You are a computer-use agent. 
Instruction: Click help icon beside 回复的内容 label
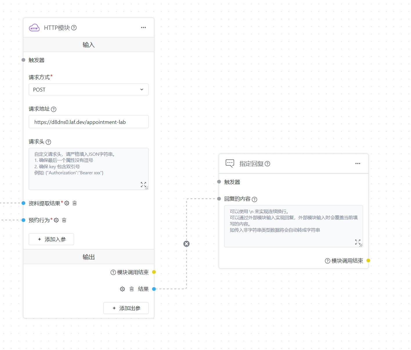tap(254, 199)
